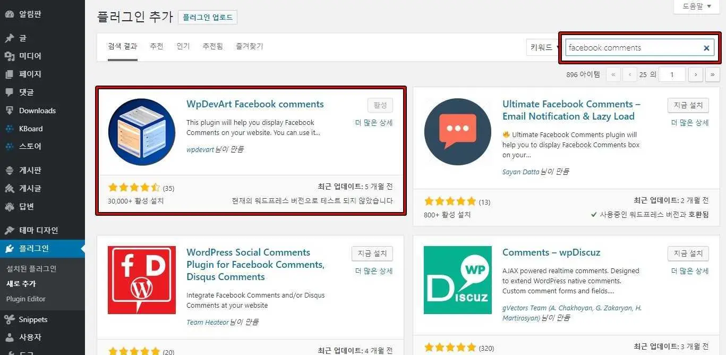
Task: Click the wpDiscuz plugin thumbnail
Action: 458,280
